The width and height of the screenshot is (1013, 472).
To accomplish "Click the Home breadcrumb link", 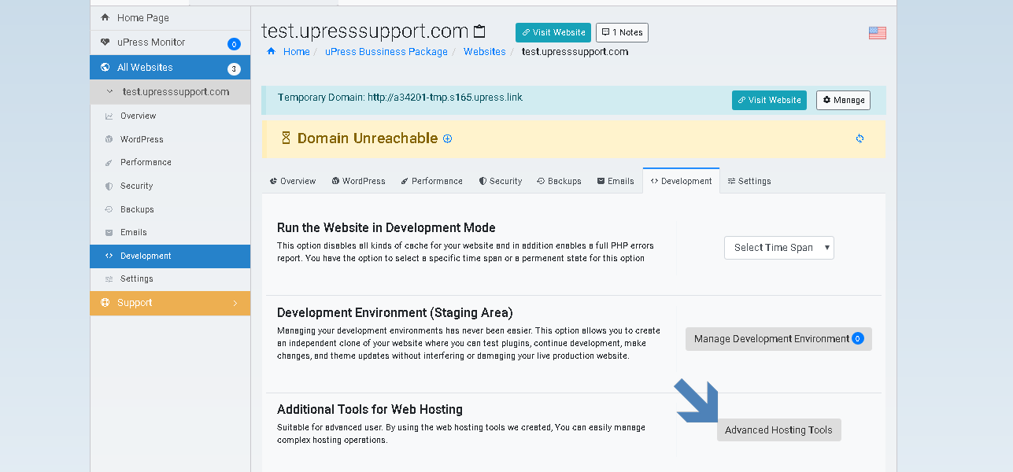I will coord(296,52).
